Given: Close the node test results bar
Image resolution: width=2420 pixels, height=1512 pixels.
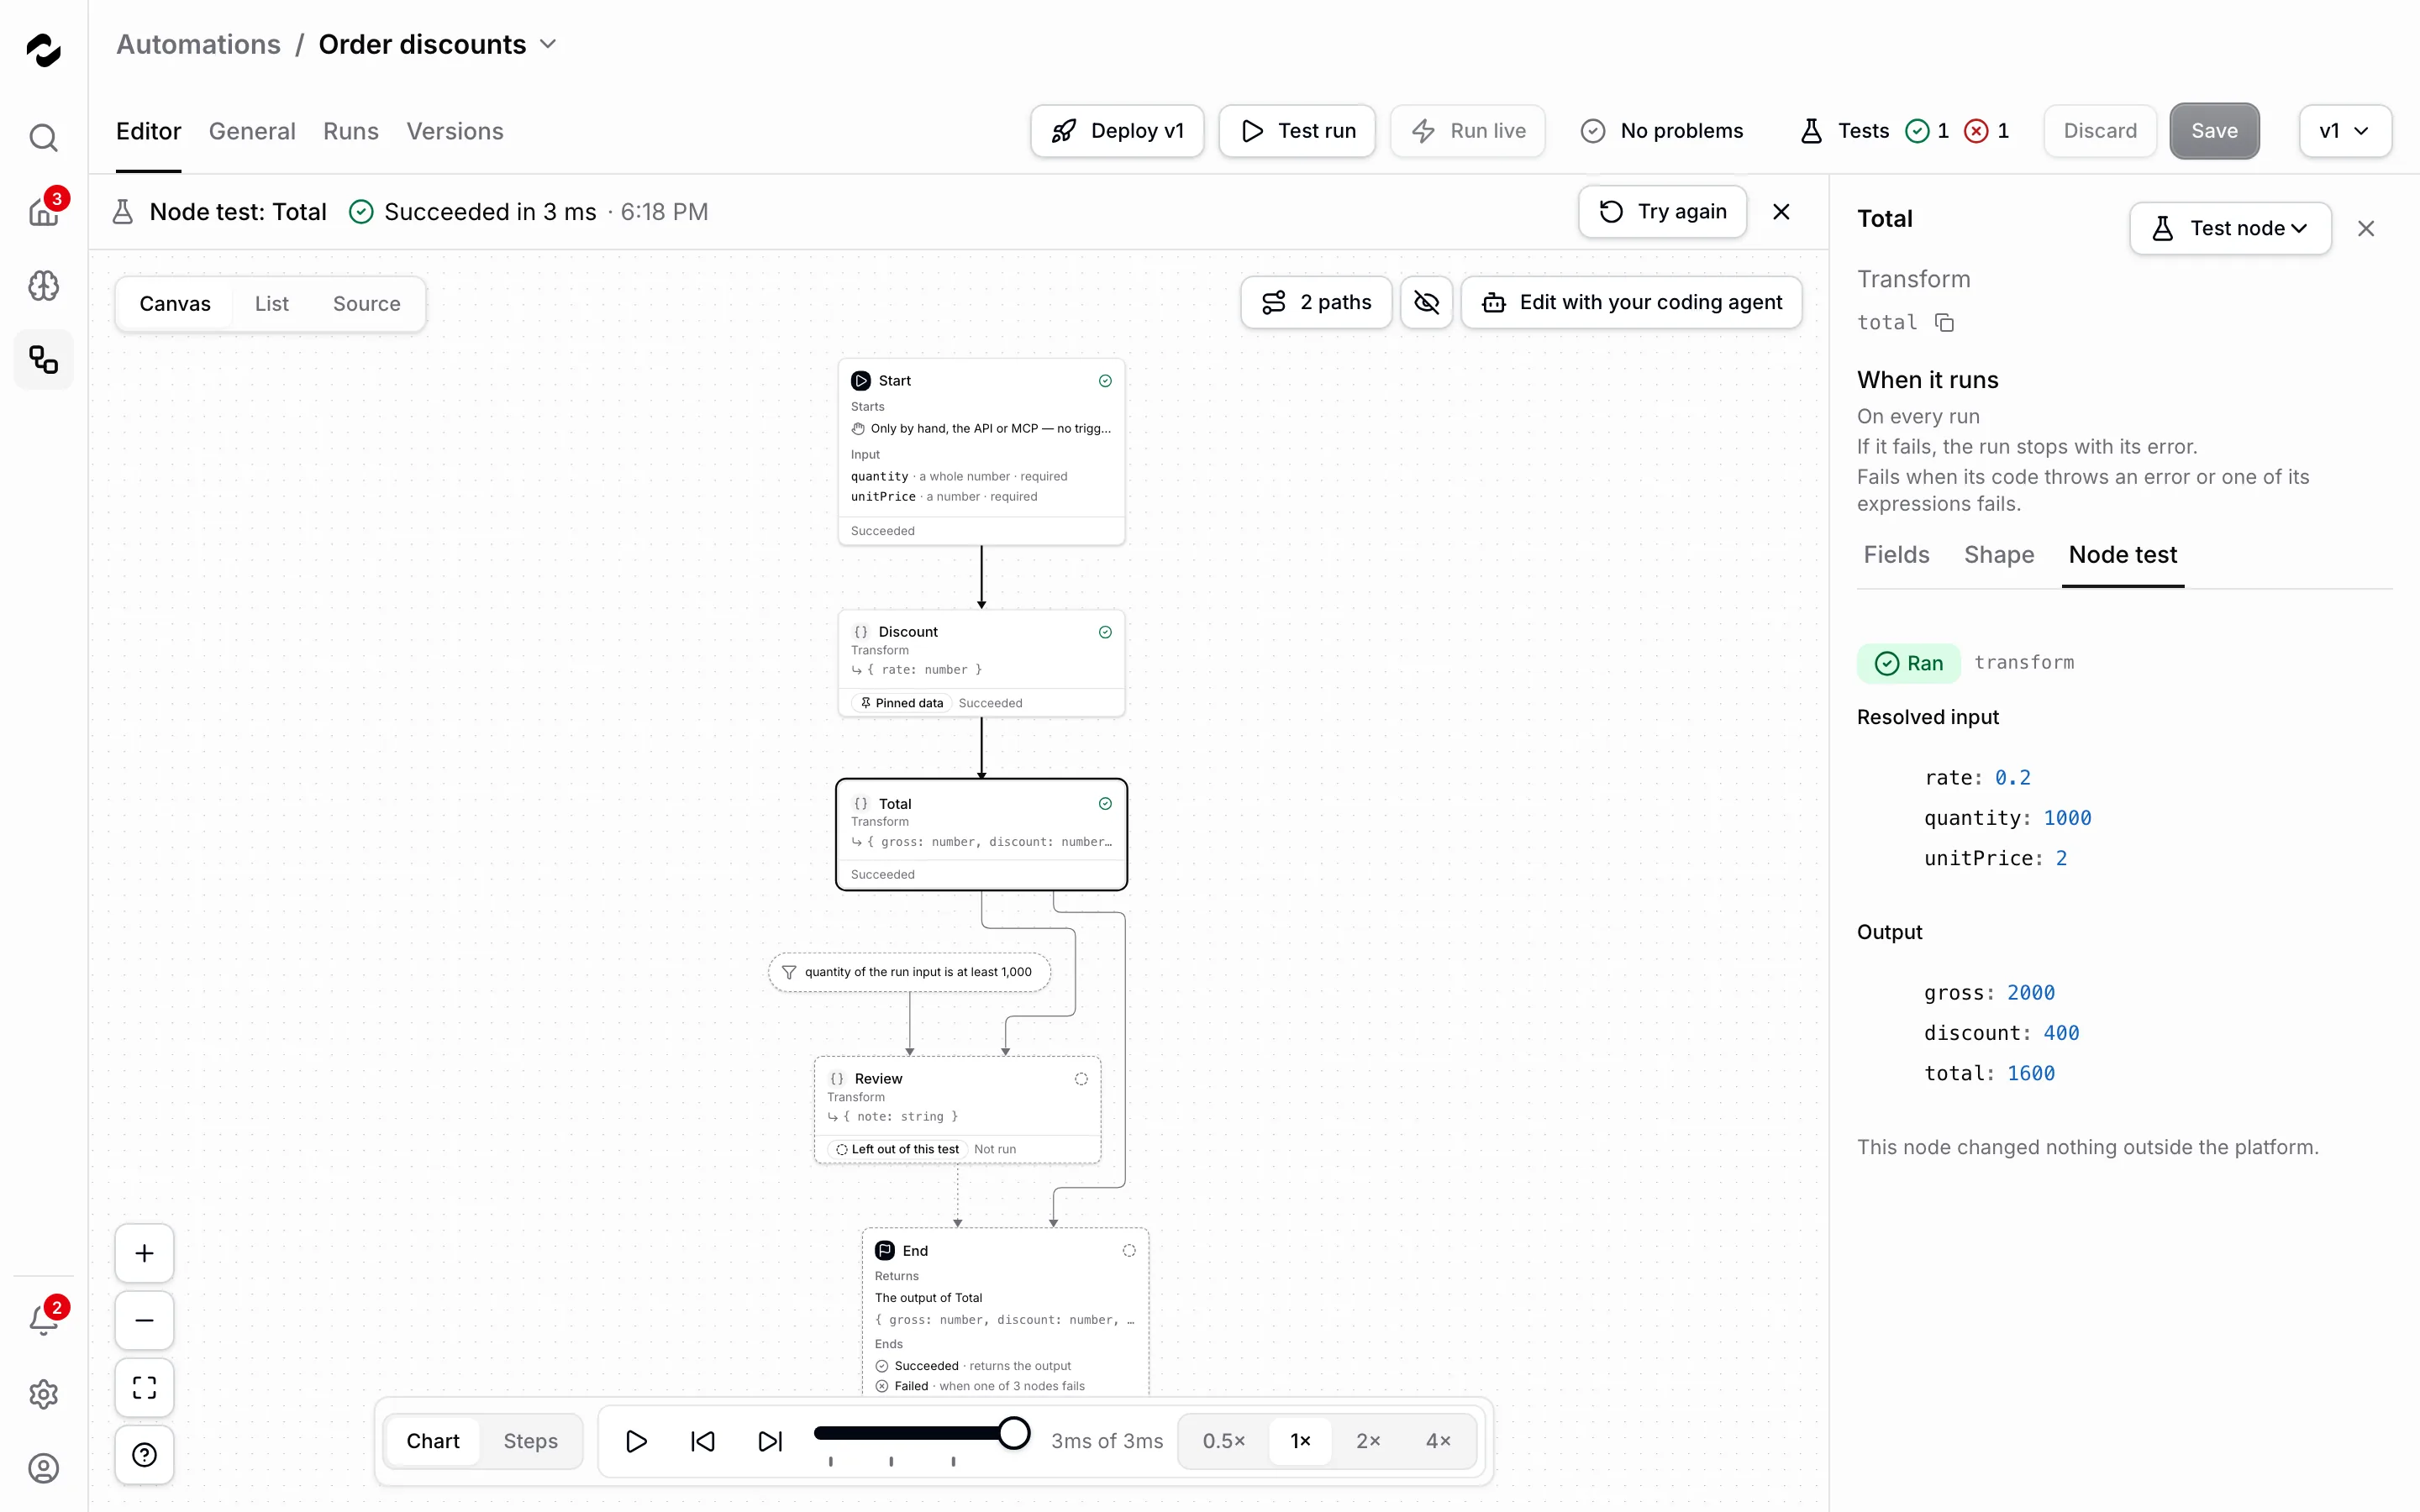Looking at the screenshot, I should [x=1781, y=212].
